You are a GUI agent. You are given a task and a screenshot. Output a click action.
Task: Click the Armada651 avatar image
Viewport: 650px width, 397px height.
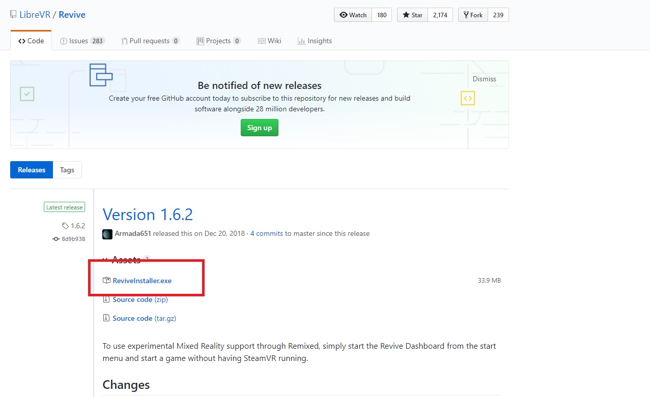click(x=107, y=234)
